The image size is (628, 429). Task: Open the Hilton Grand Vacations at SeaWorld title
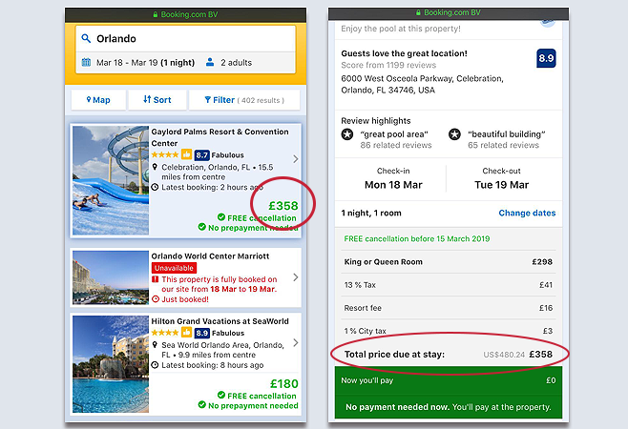[220, 321]
